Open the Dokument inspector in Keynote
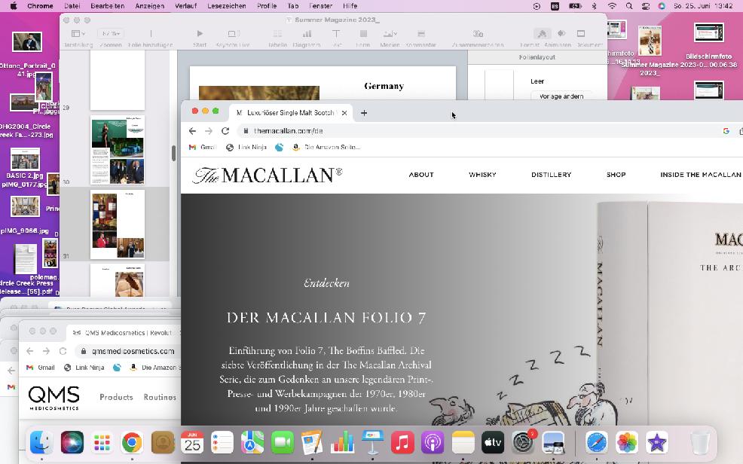This screenshot has height=464, width=743. (x=580, y=34)
